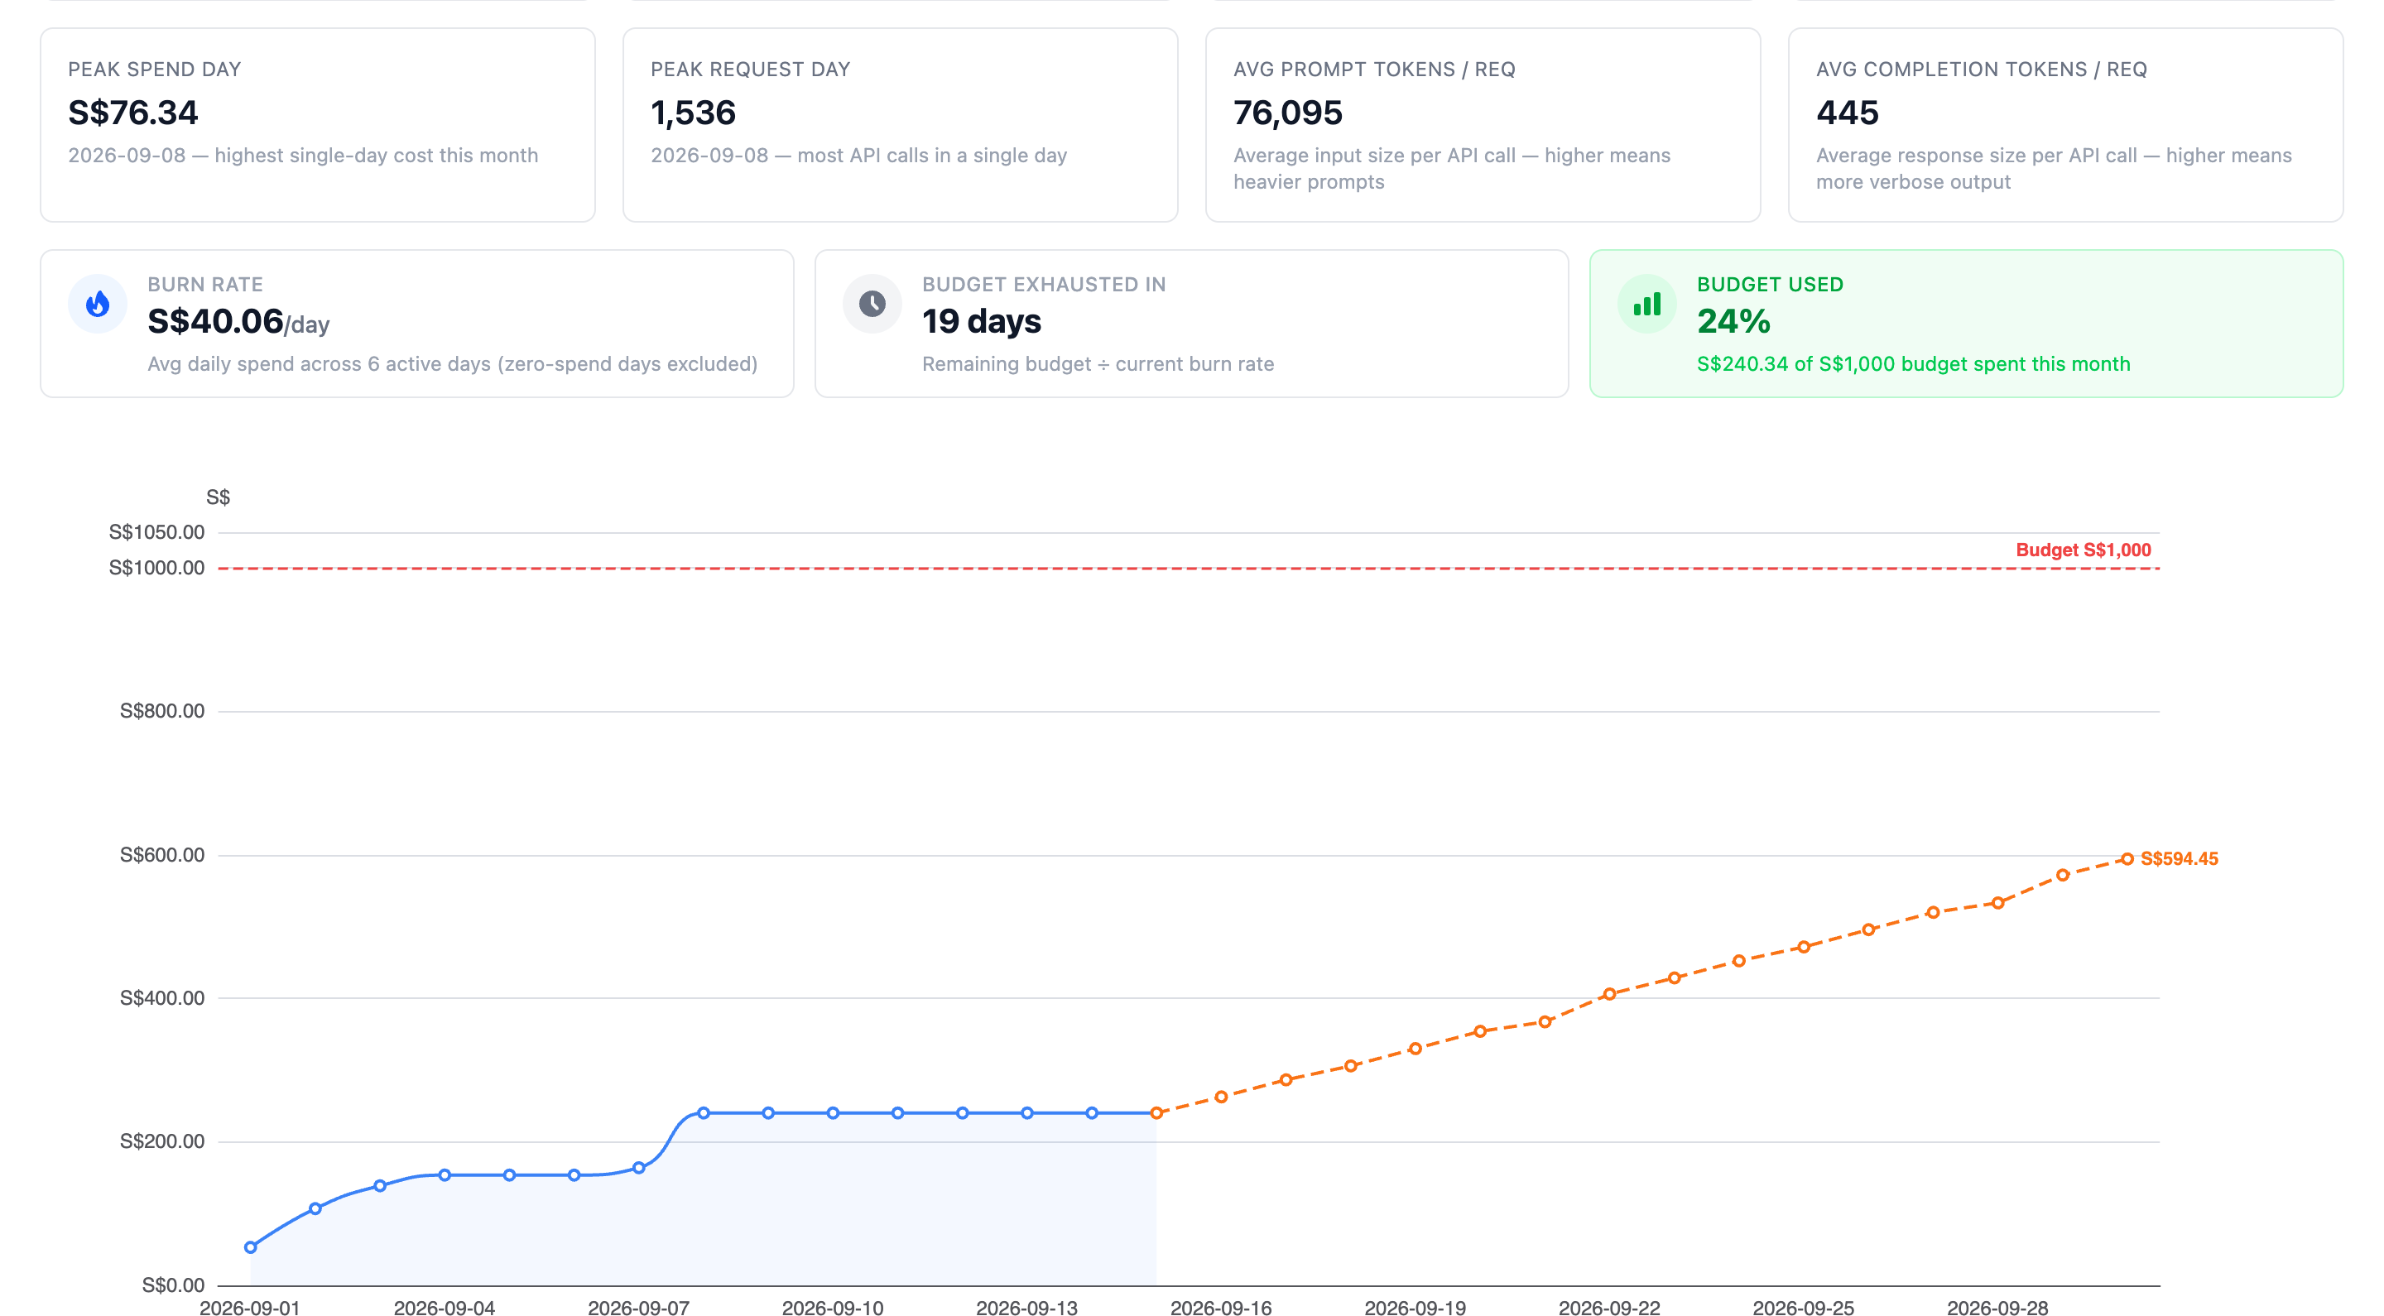Click the Burn Rate flame icon
Viewport: 2384px width, 1316px height.
[97, 304]
